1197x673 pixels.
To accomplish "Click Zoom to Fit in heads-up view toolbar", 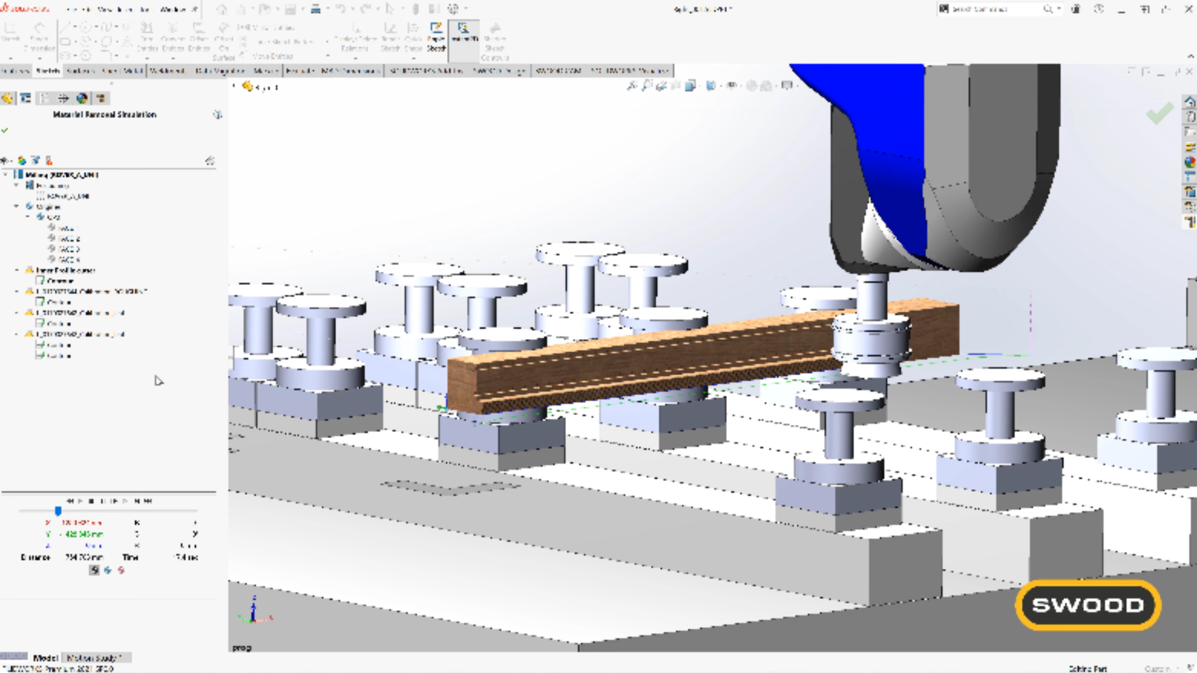I will click(x=632, y=86).
